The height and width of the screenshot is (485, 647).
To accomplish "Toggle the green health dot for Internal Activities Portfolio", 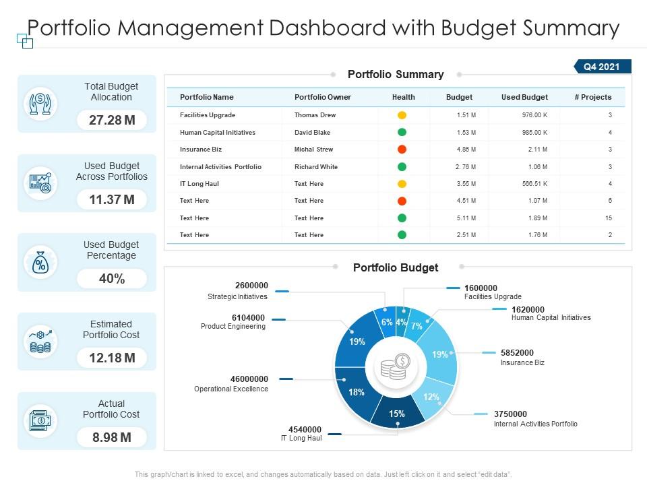I will click(x=402, y=166).
